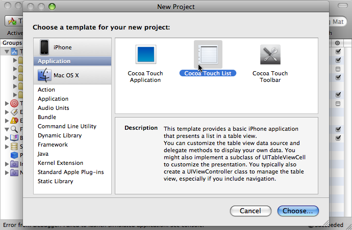Select the Cocoa Touch Toolbar template icon
Image resolution: width=352 pixels, height=230 pixels.
click(270, 54)
